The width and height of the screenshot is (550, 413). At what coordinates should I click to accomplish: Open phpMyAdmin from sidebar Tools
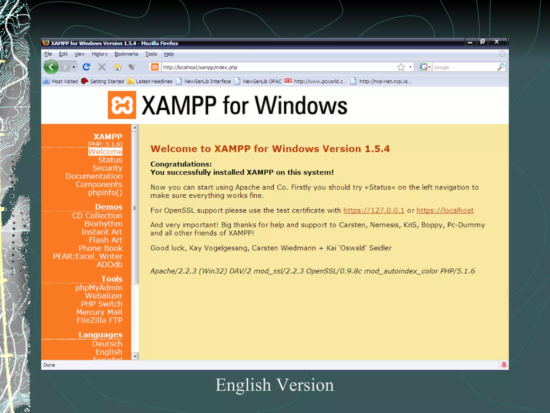click(99, 287)
